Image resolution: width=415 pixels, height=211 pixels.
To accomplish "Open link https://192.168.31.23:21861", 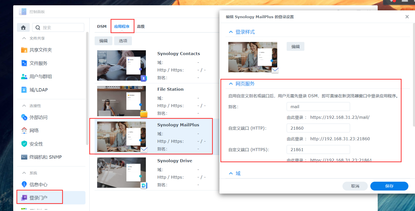I will click(x=341, y=160).
